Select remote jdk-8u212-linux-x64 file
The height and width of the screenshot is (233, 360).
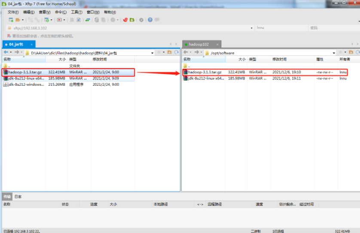click(265, 78)
